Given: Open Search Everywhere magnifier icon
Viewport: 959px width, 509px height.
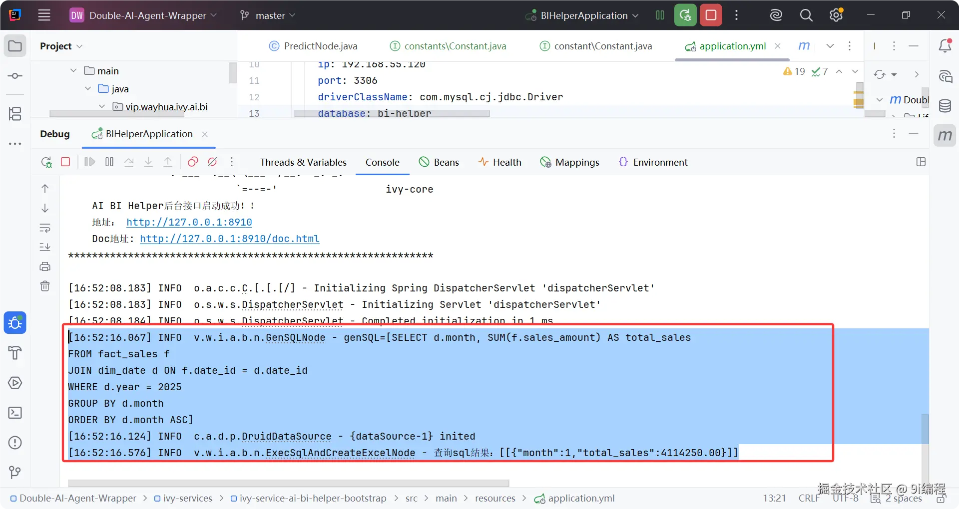Looking at the screenshot, I should click(806, 15).
